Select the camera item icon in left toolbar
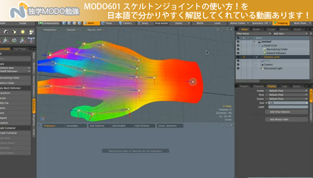This screenshot has height=178, width=313. click(6, 32)
